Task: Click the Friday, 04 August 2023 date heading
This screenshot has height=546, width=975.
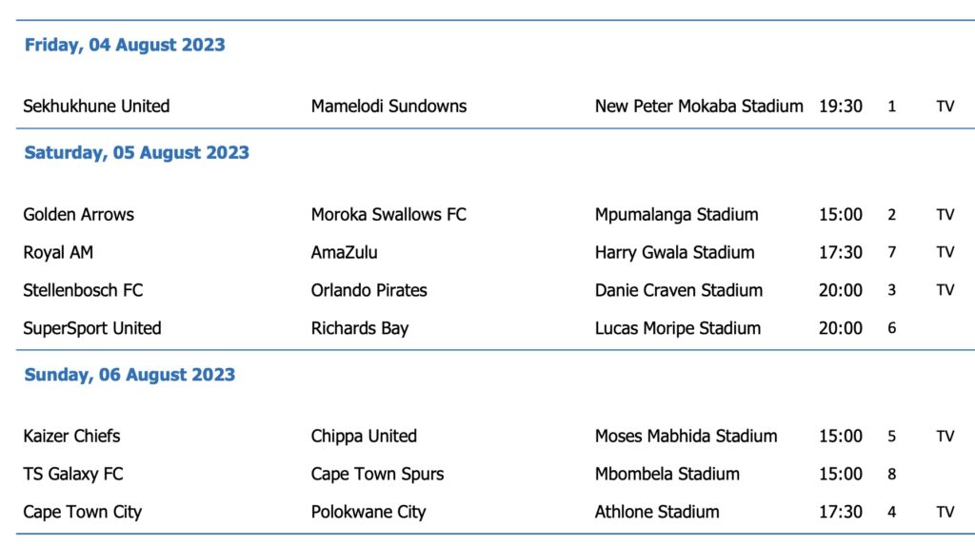Action: coord(125,45)
